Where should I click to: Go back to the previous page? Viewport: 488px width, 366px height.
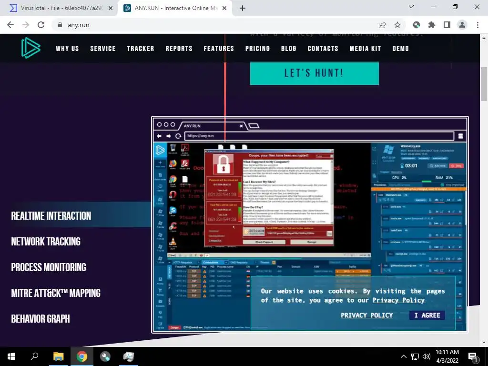pos(10,25)
